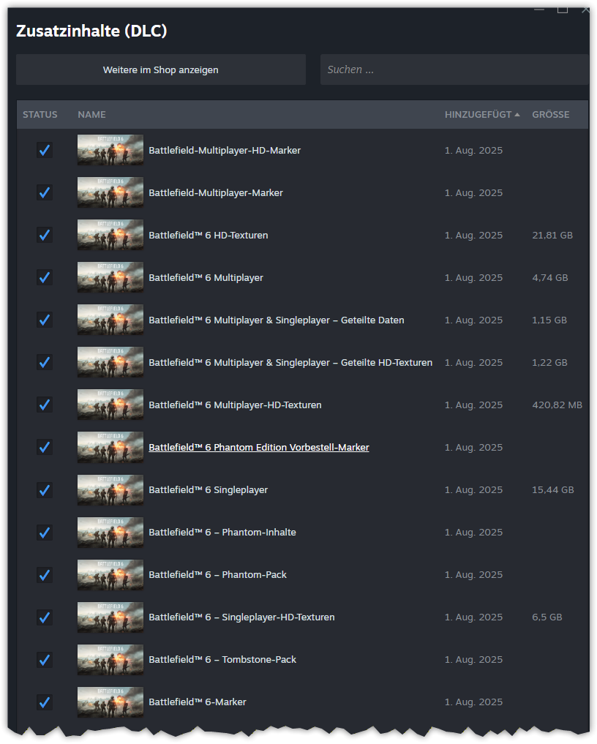Select Battlefield 6 HD-Texturen thumbnail image
This screenshot has width=597, height=744.
tap(110, 235)
